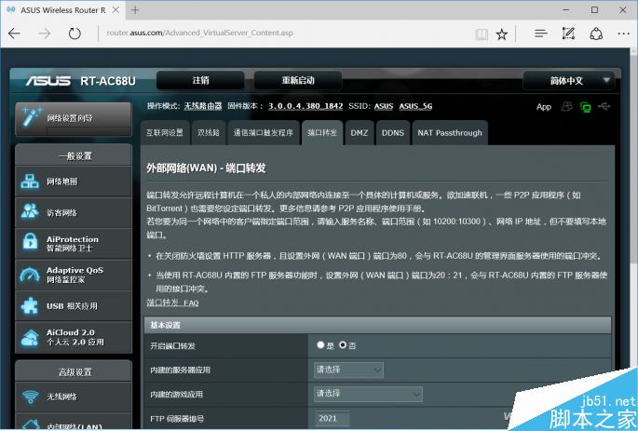Screen dimensions: 638x431
Task: Click the 重新启动 reboot button
Action: coord(298,80)
